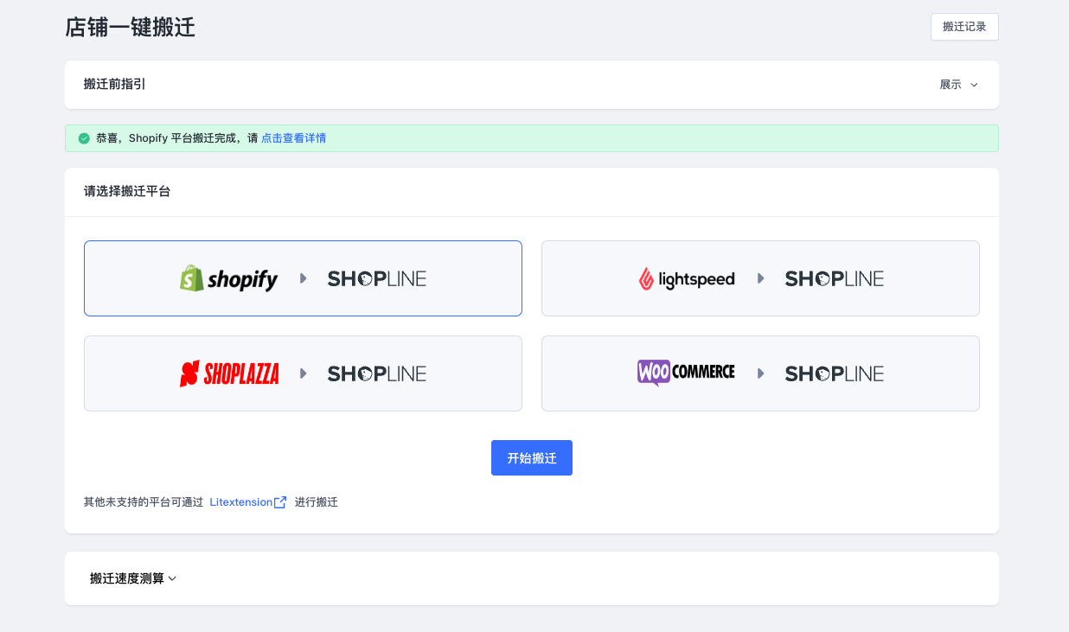Click the Shoplazza red logo
Viewport: 1069px width, 632px height.
(x=229, y=373)
